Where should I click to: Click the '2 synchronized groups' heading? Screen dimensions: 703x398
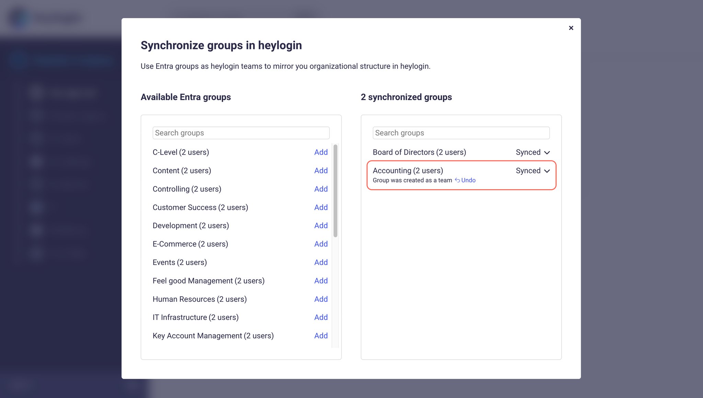point(406,97)
